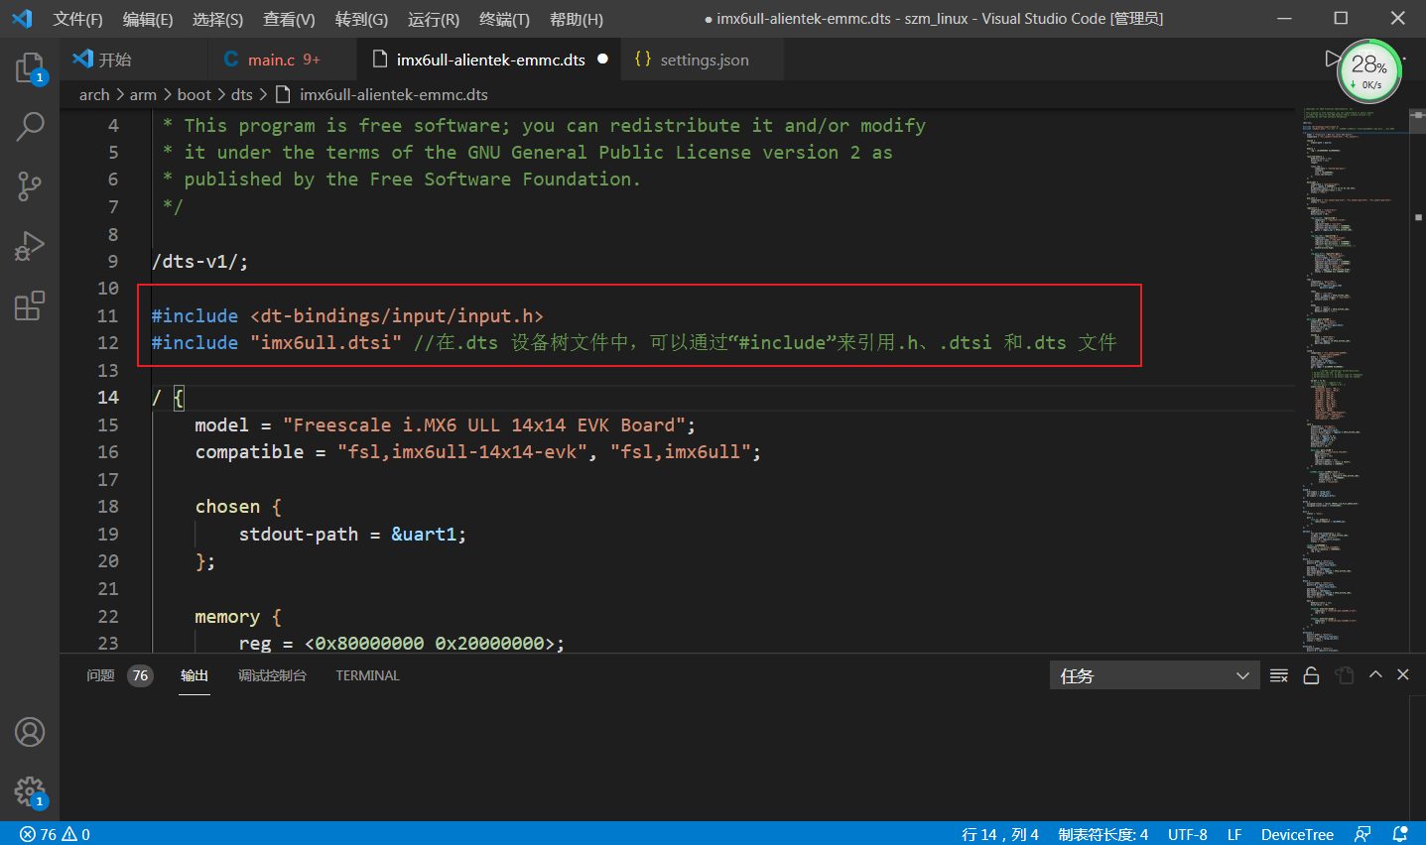Open the 文件(F) menu
Screen dimensions: 1426x845
coord(77,19)
